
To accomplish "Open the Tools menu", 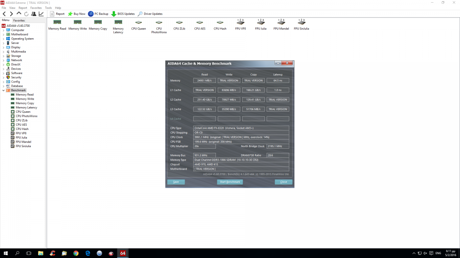I will (x=48, y=8).
